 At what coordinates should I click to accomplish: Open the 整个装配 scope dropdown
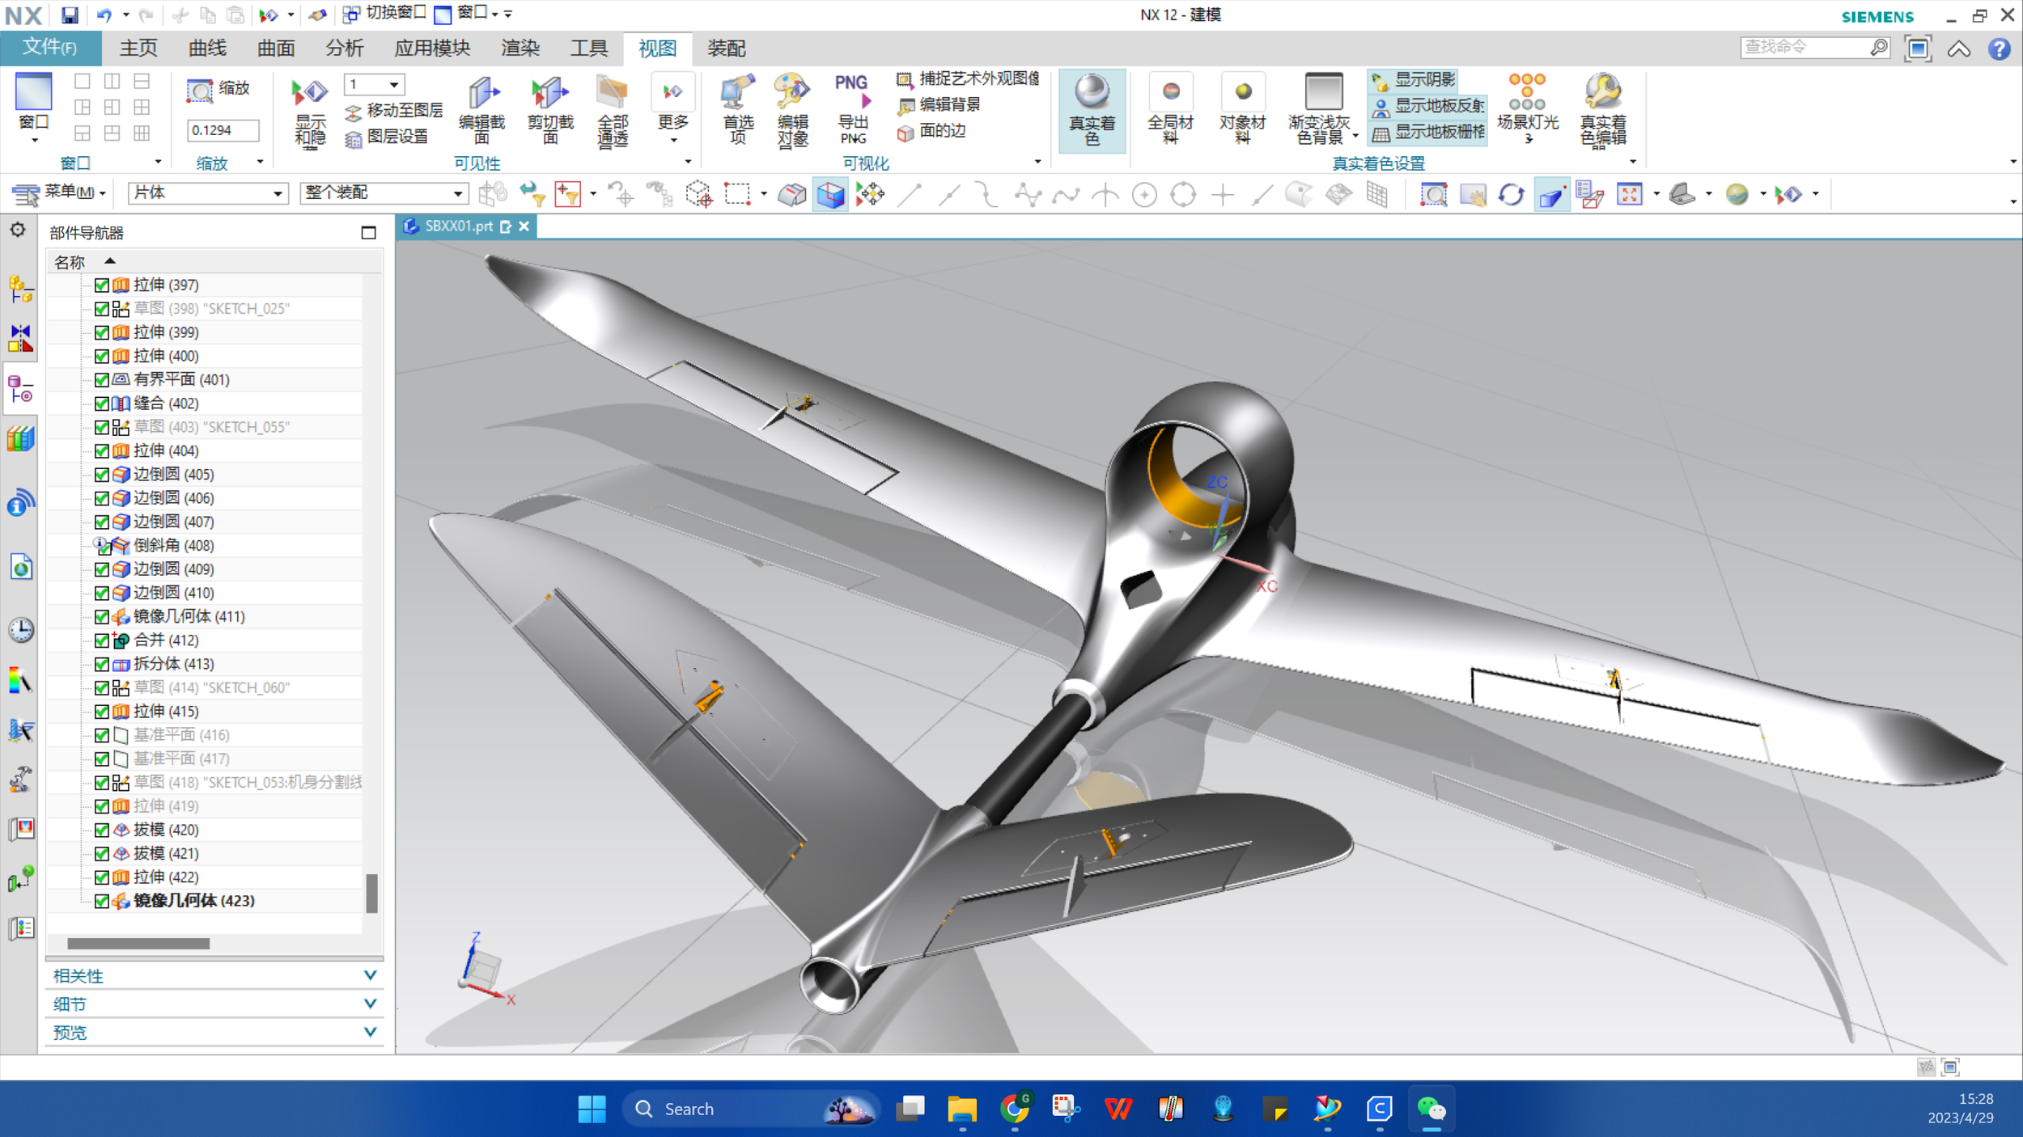(457, 193)
